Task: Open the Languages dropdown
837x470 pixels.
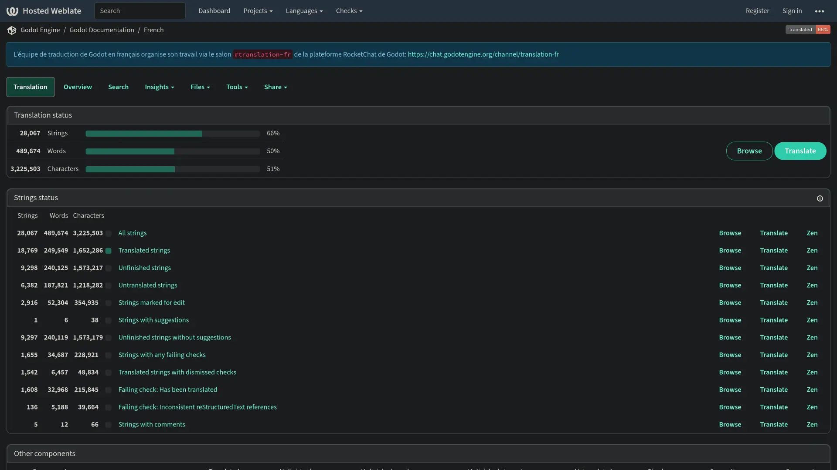Action: tap(304, 10)
